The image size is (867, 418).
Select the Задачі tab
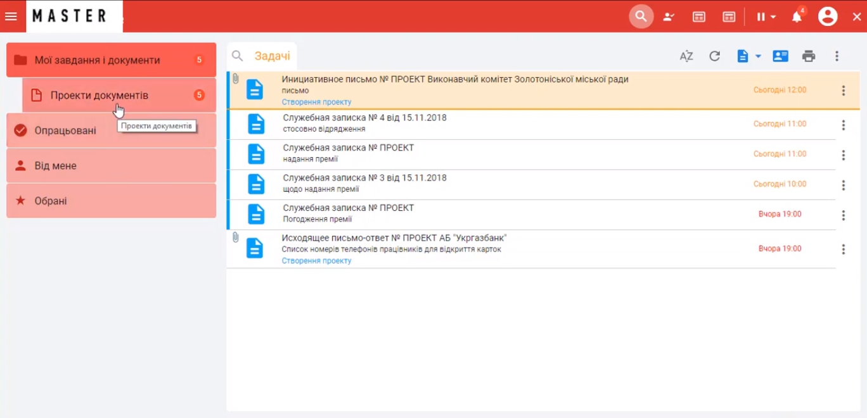pos(273,56)
